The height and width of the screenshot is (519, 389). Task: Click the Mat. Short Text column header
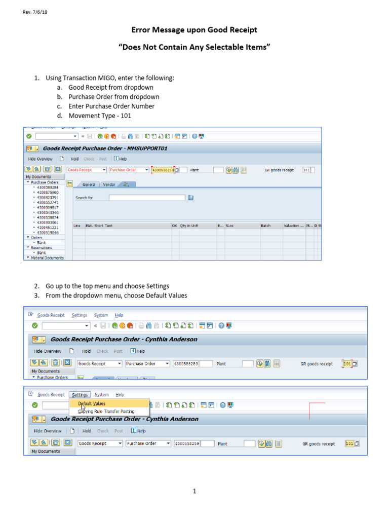(128, 226)
